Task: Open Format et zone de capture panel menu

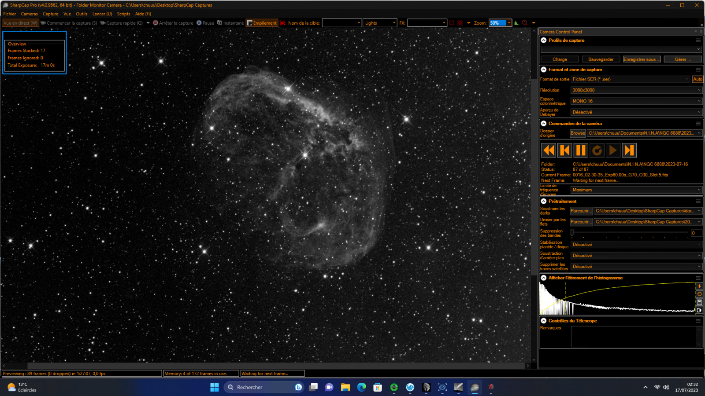Action: tap(698, 70)
